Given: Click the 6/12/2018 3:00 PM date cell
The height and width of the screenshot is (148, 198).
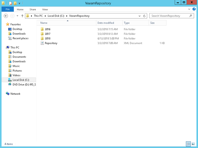Looking at the screenshot, I should tap(108, 39).
